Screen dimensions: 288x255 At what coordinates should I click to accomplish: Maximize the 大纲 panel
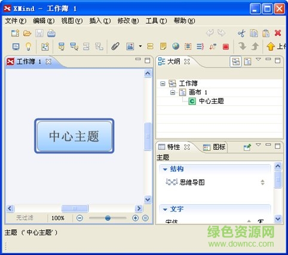point(277,60)
